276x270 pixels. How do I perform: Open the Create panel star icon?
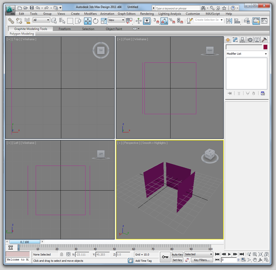coord(228,40)
